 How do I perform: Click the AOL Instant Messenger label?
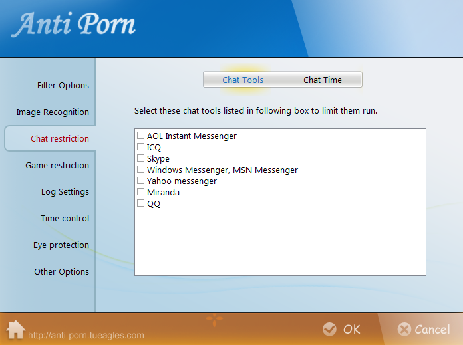[x=192, y=136]
